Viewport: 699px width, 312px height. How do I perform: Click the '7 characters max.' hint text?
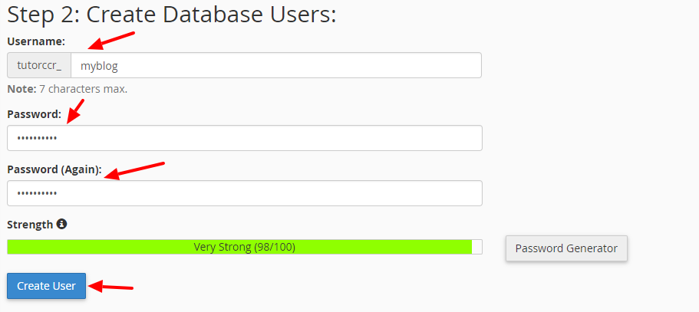coord(84,89)
